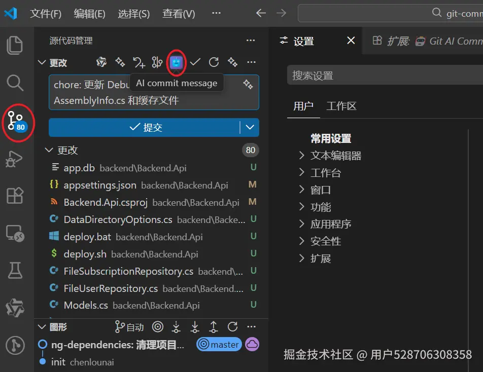483x372 pixels.
Task: Close the 设置 tab
Action: pyautogui.click(x=351, y=41)
